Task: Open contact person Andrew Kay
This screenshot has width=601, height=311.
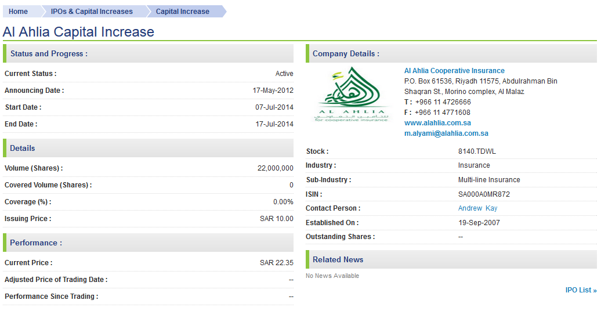Action: tap(477, 208)
